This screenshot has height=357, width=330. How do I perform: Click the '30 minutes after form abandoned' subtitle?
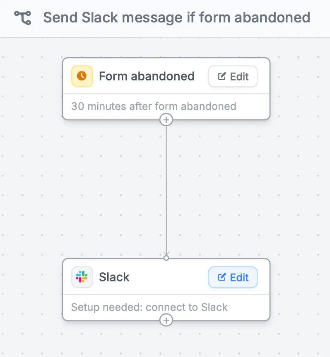[153, 106]
